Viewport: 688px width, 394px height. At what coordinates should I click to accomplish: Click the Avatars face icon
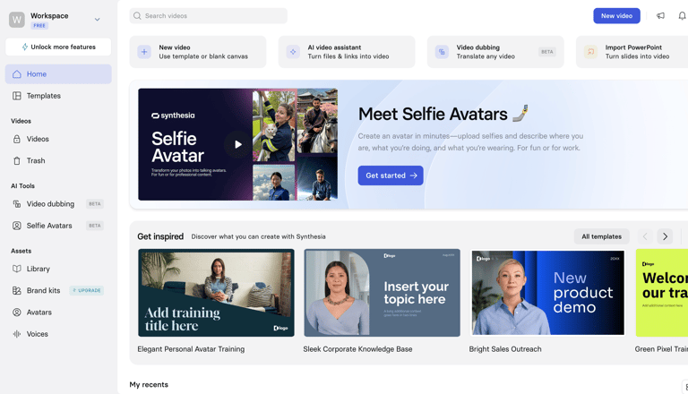pos(17,313)
